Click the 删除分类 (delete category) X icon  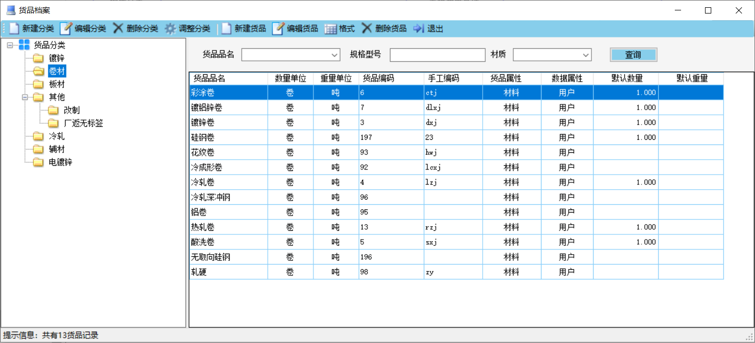pyautogui.click(x=118, y=29)
